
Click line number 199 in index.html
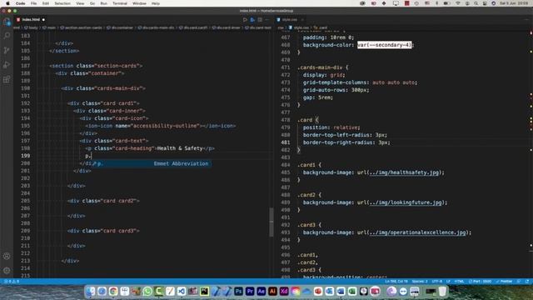pos(26,156)
